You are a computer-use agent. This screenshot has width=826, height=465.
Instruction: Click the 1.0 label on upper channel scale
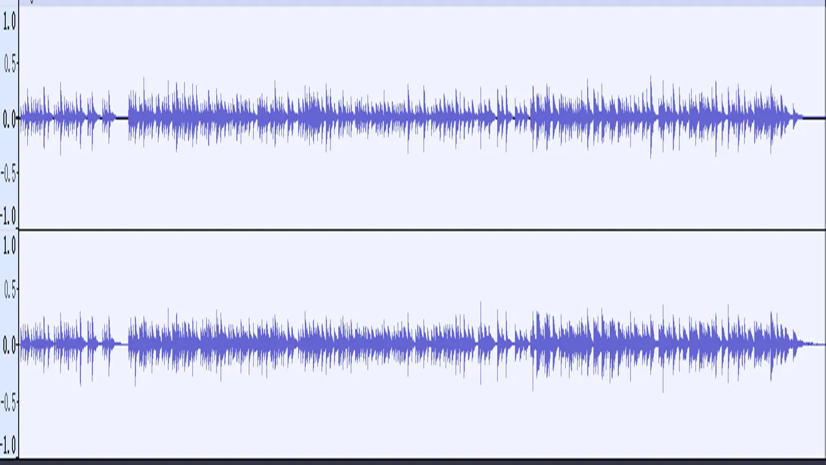coord(10,23)
